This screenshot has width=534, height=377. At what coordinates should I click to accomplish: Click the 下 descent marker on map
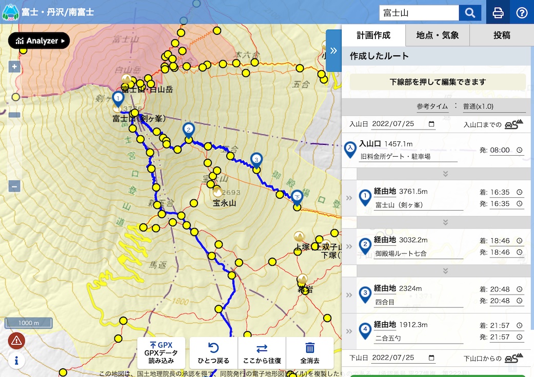[297, 198]
